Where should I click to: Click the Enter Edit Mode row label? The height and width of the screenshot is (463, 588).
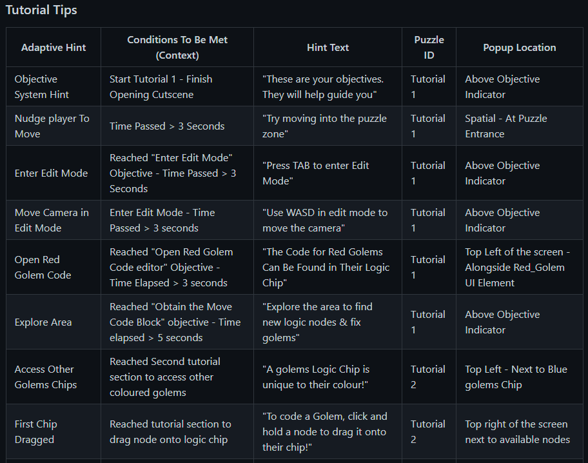tap(51, 173)
